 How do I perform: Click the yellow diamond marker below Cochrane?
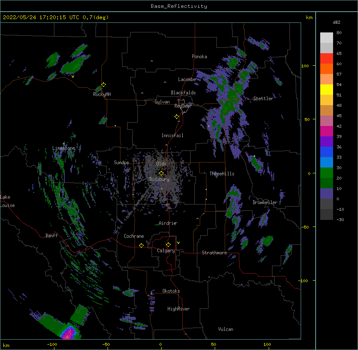(141, 245)
